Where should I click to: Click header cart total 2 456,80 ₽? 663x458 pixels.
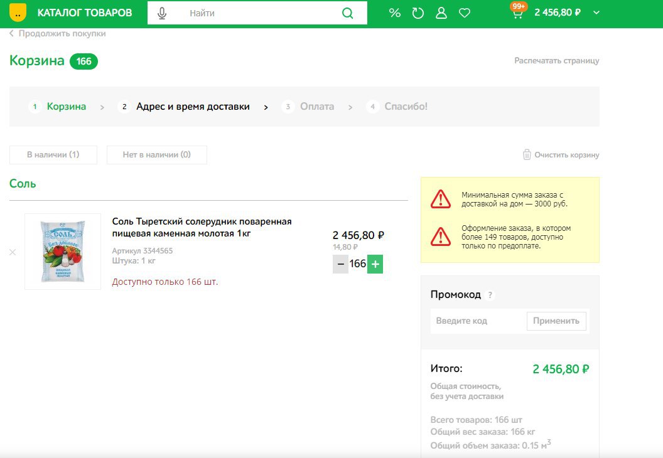pos(558,13)
